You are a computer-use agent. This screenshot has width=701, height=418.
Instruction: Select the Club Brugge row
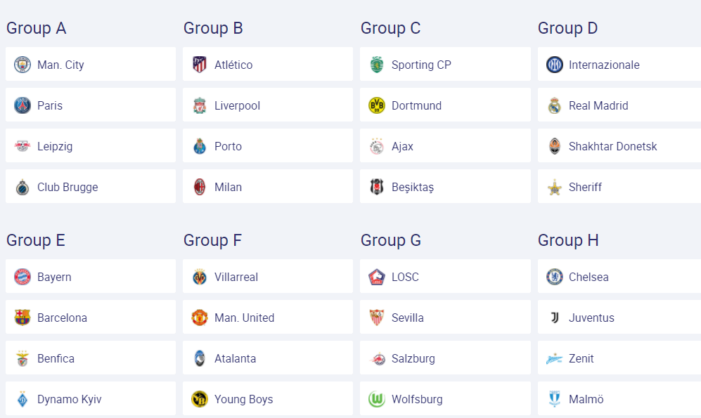click(x=90, y=186)
